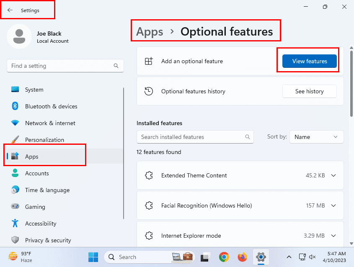Click the Time & language globe icon
Viewport: 354px width, 267px height.
(15, 190)
